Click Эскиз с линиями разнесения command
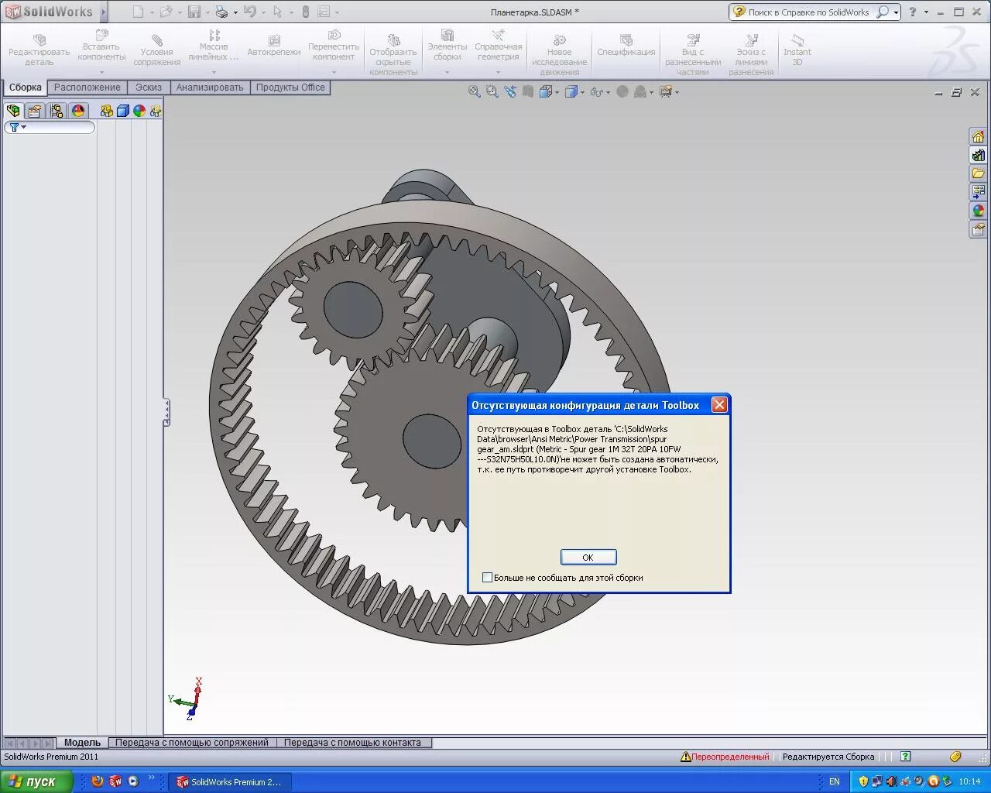This screenshot has width=991, height=793. 751,54
